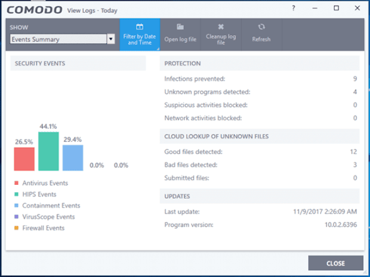
Task: Select the Events Summary combo box
Action: 62,39
